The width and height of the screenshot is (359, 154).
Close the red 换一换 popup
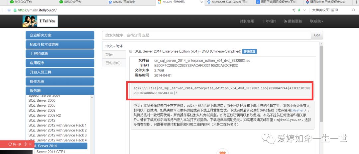(30, 144)
